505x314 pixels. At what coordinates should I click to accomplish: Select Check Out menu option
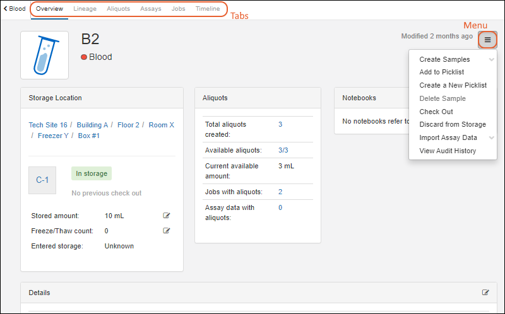[x=436, y=112]
